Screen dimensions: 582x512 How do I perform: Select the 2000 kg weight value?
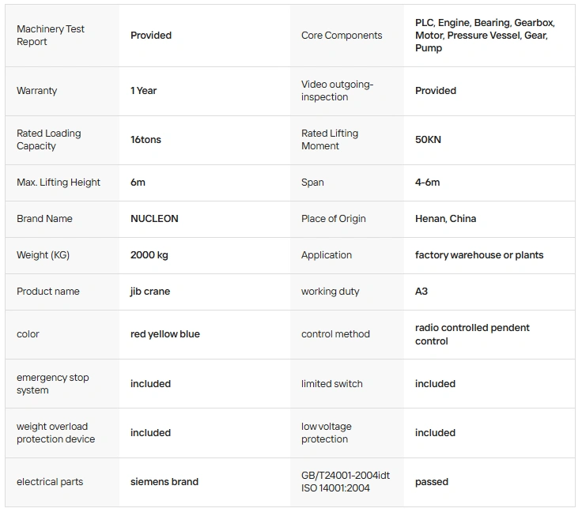(149, 255)
